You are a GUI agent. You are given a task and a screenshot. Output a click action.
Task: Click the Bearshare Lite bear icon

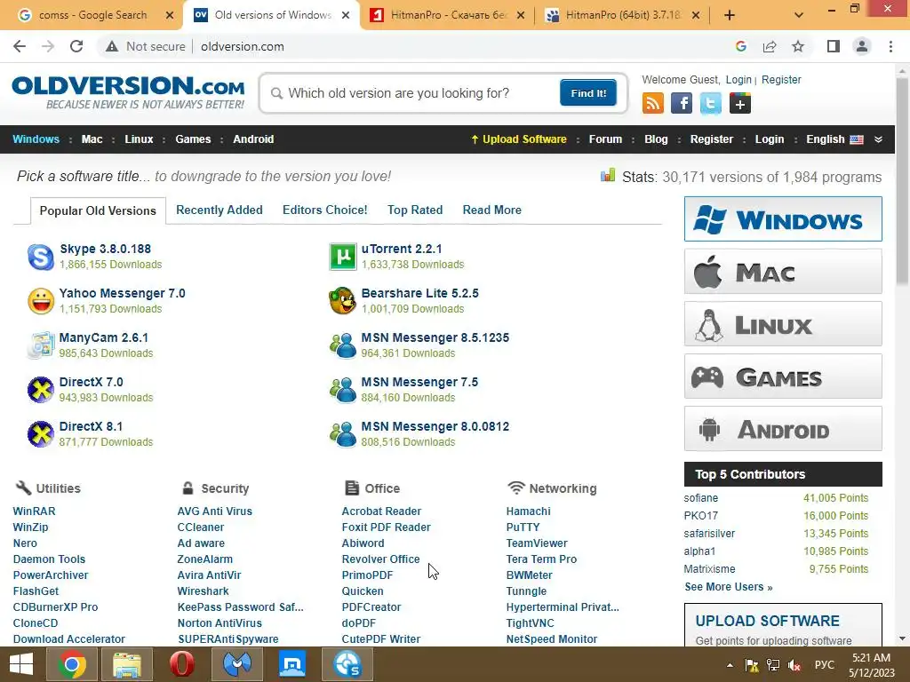343,301
